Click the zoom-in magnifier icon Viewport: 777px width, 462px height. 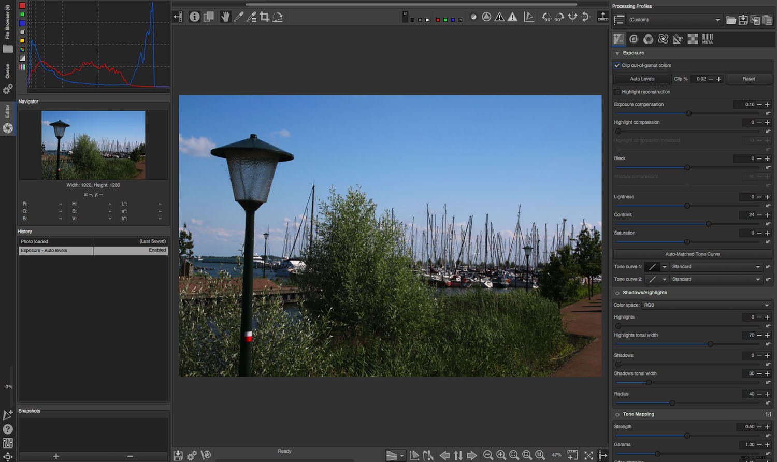501,455
